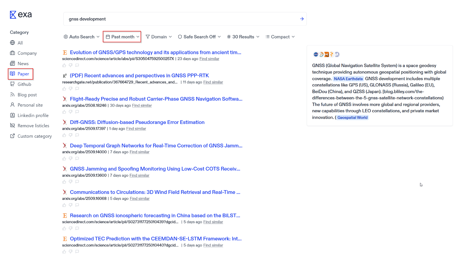Select the Paper category icon
The height and width of the screenshot is (257, 460).
[12, 74]
